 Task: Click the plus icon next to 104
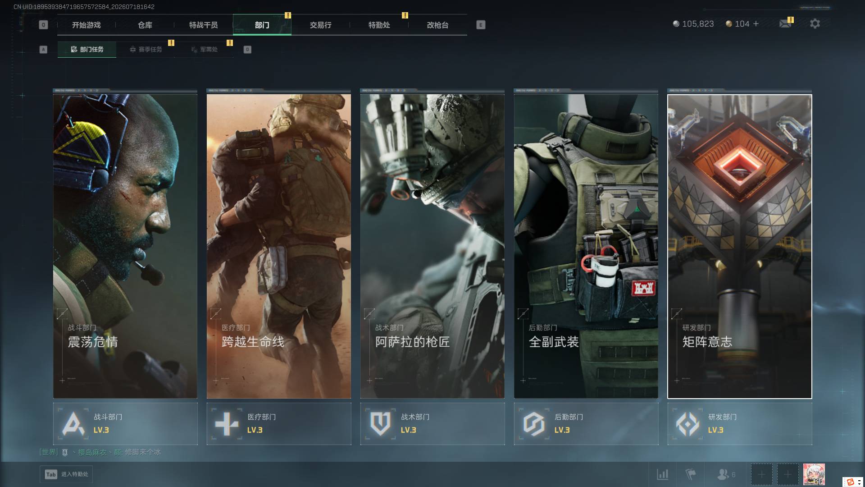point(756,23)
